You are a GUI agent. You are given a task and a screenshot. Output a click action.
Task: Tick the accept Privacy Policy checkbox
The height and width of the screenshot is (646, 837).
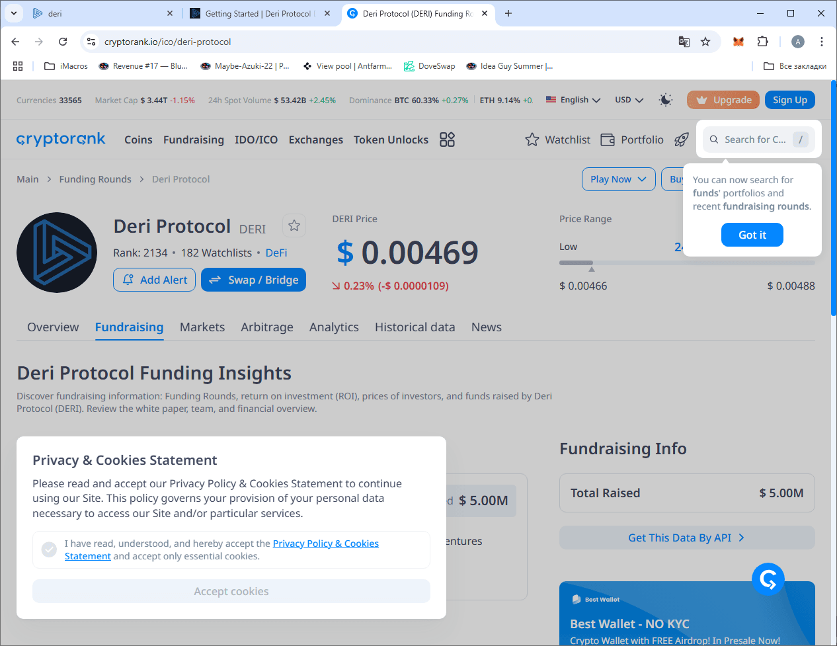point(49,549)
